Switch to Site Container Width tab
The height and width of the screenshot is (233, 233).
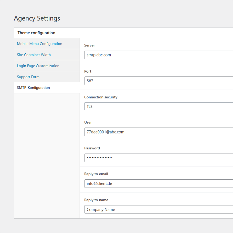[34, 55]
